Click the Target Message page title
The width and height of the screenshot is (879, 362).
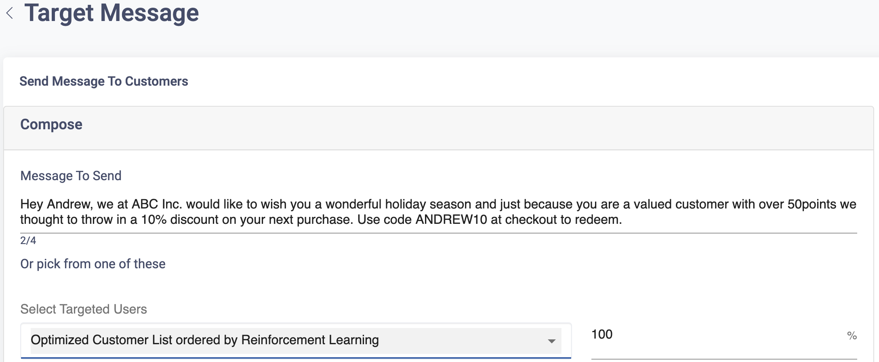[111, 13]
